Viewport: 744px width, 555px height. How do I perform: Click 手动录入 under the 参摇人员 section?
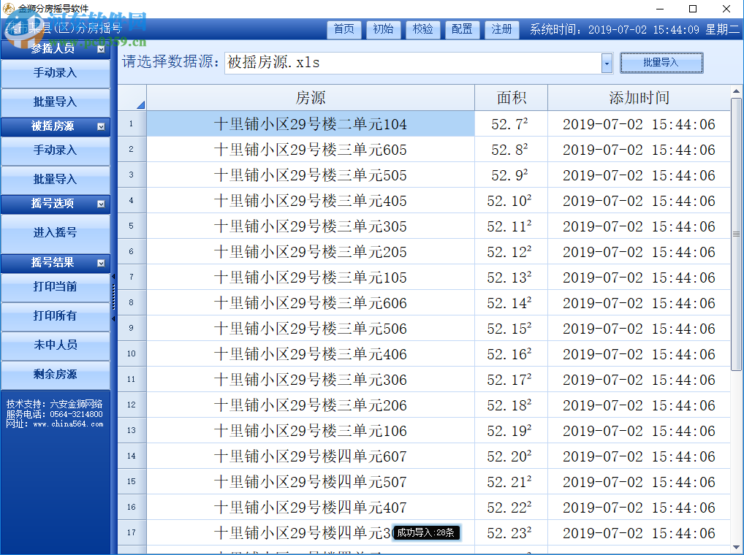coord(55,73)
